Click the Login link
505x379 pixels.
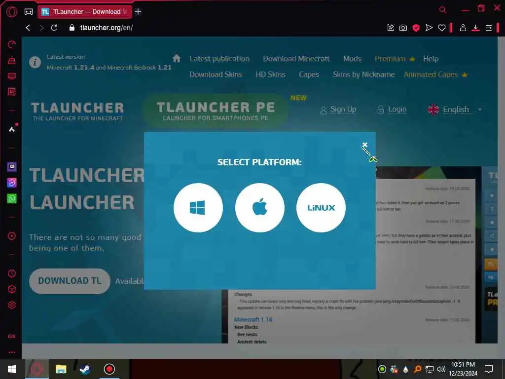point(392,110)
